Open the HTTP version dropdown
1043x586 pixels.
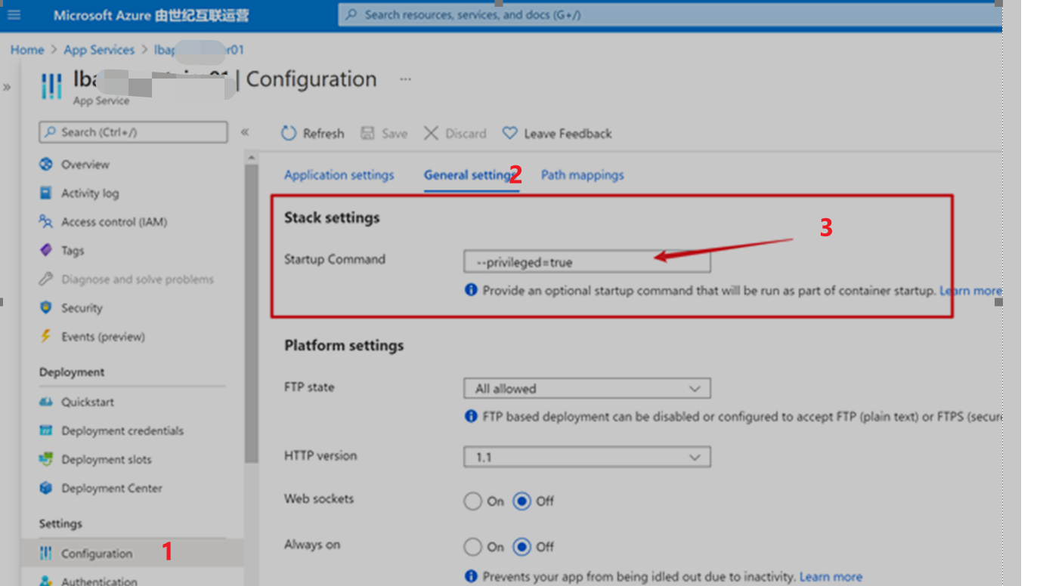coord(586,458)
